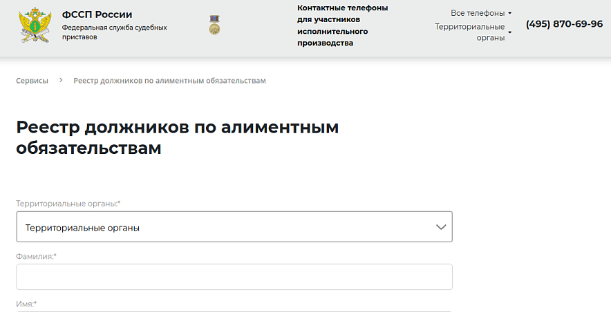Click the FSSP eagle emblem logo

point(34,25)
